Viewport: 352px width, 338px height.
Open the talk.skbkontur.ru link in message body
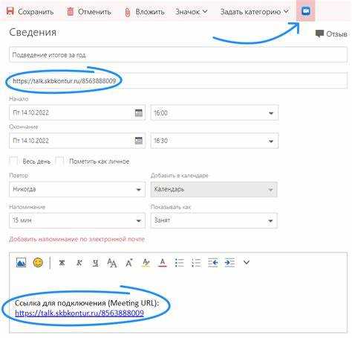[x=79, y=313]
